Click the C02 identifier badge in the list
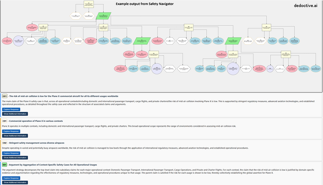 click(x=5, y=143)
